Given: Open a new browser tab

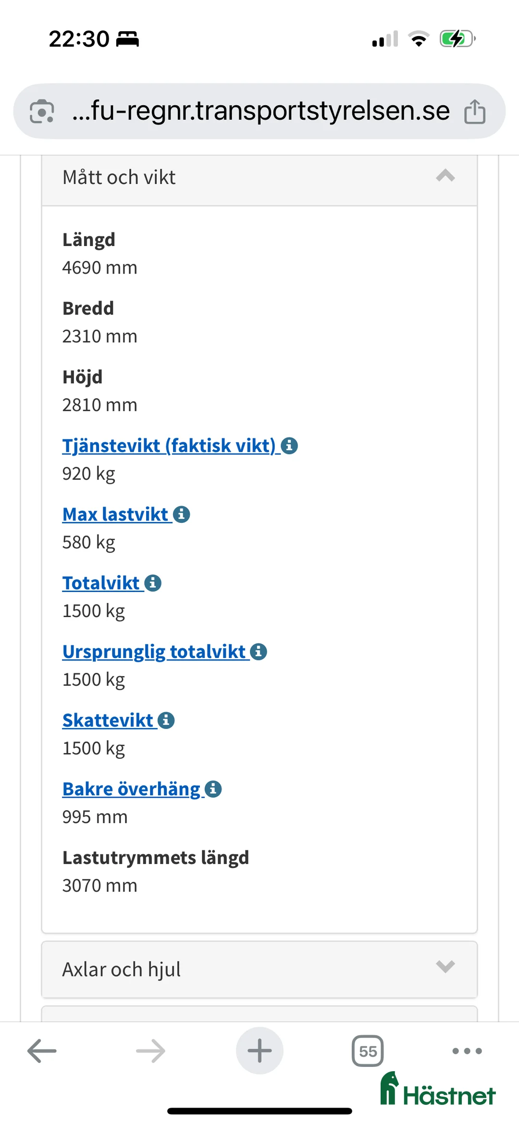Looking at the screenshot, I should coord(259,1050).
